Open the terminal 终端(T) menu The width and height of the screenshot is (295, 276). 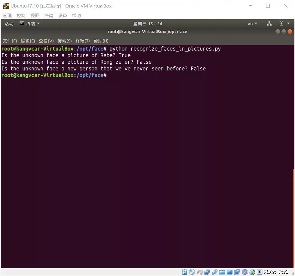(x=83, y=41)
